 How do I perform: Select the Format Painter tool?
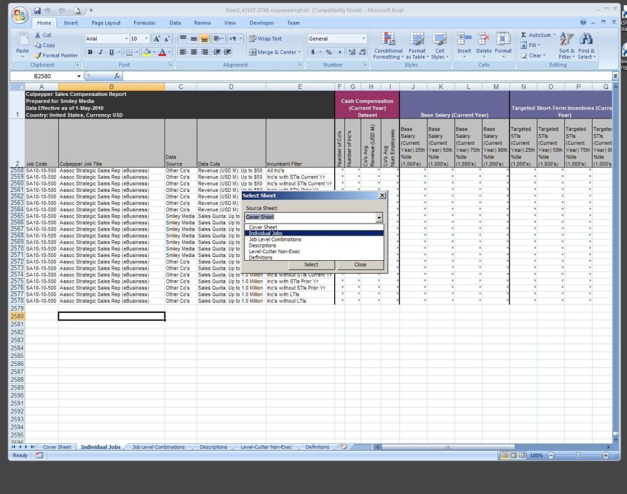click(x=56, y=55)
